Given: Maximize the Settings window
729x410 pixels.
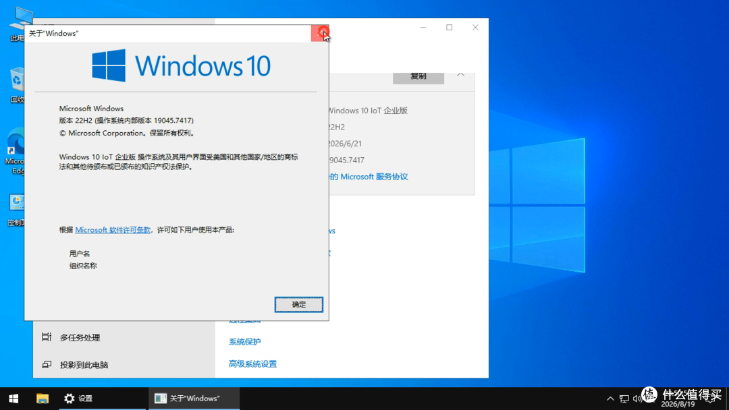Looking at the screenshot, I should click(x=449, y=28).
